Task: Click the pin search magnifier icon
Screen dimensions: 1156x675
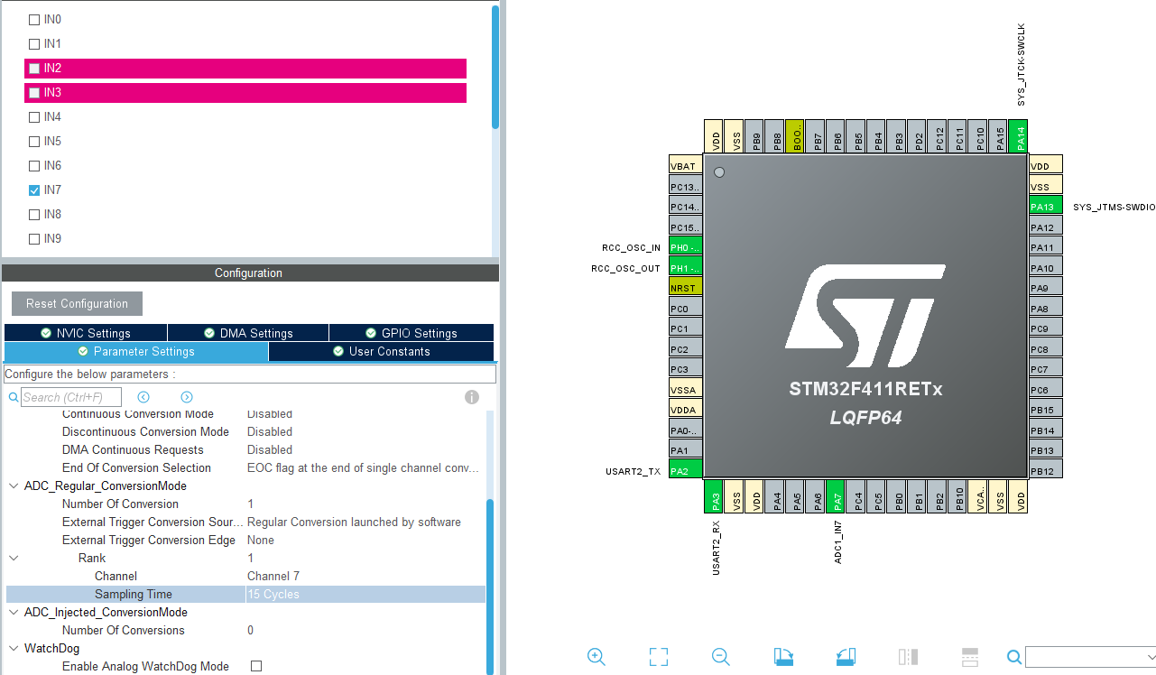Action: [1014, 657]
